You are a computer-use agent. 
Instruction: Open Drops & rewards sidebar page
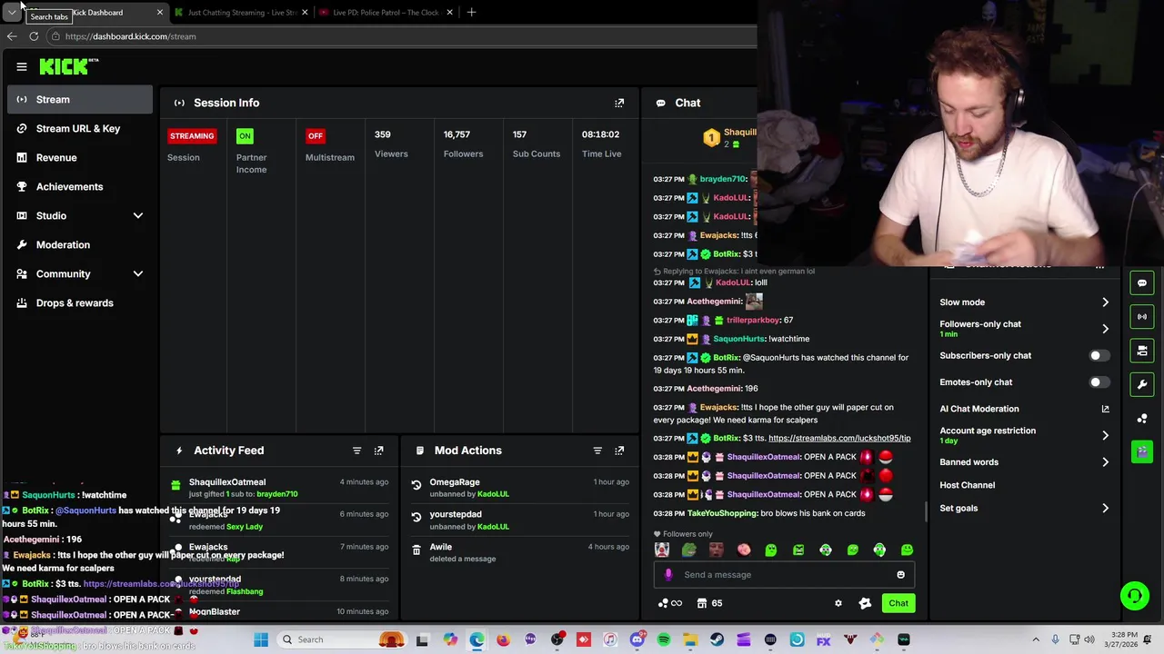[80, 302]
